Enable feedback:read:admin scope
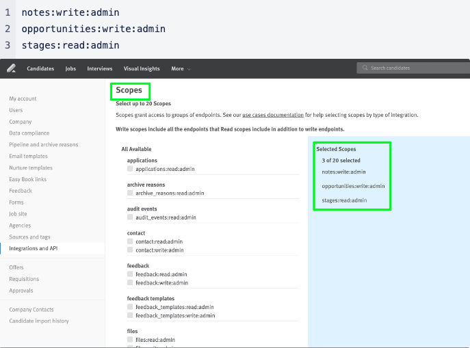 pos(130,273)
